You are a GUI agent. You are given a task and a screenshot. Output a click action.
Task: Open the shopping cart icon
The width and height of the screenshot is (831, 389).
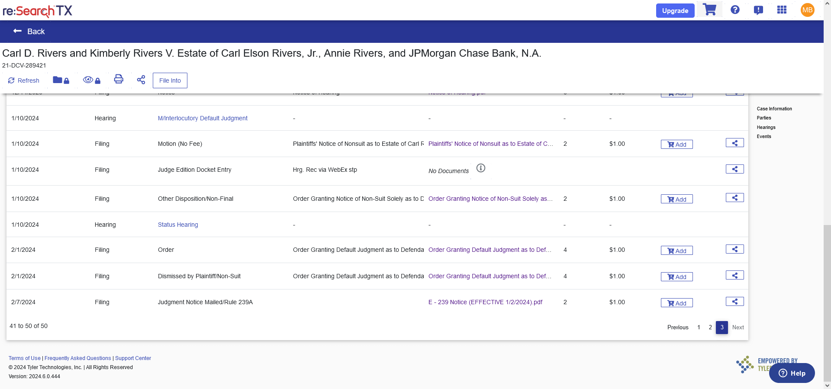709,10
